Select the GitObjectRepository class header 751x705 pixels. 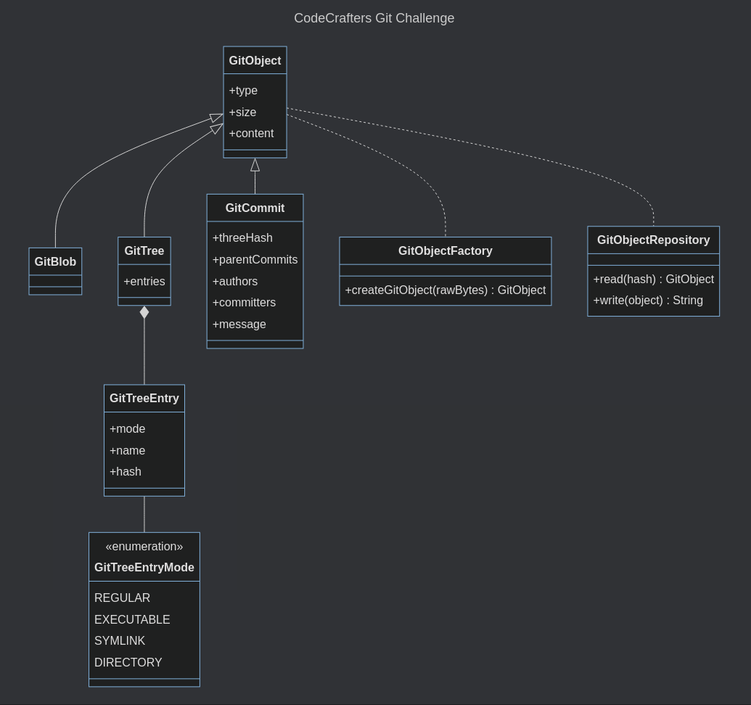652,240
